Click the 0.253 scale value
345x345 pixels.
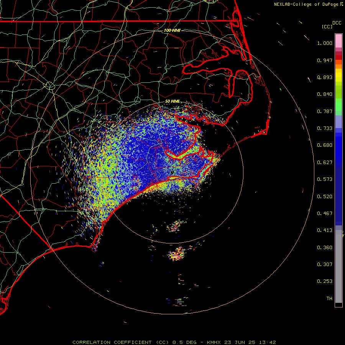(325, 281)
